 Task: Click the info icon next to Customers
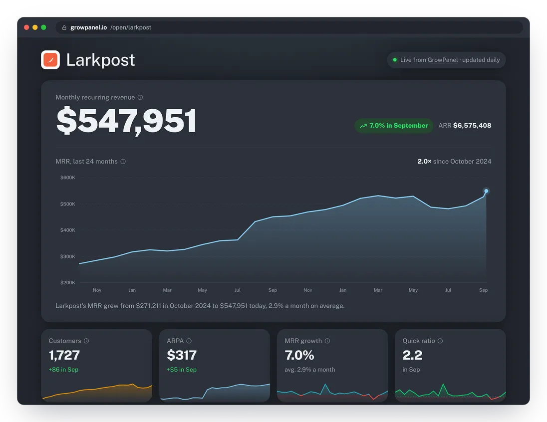pos(86,341)
